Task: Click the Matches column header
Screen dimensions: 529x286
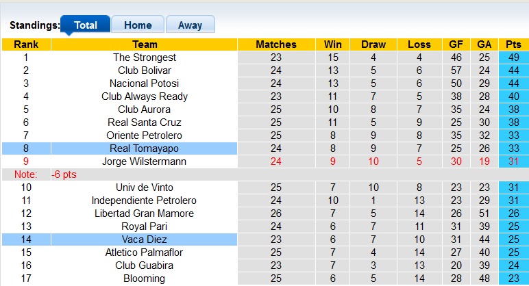Action: click(276, 44)
